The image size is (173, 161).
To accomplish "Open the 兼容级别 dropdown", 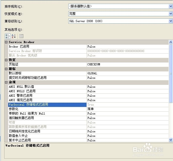I will click(171, 21).
